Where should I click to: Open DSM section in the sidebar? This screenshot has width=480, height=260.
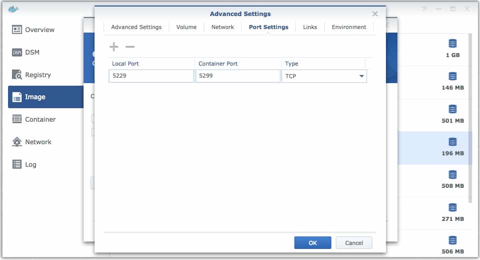point(26,53)
